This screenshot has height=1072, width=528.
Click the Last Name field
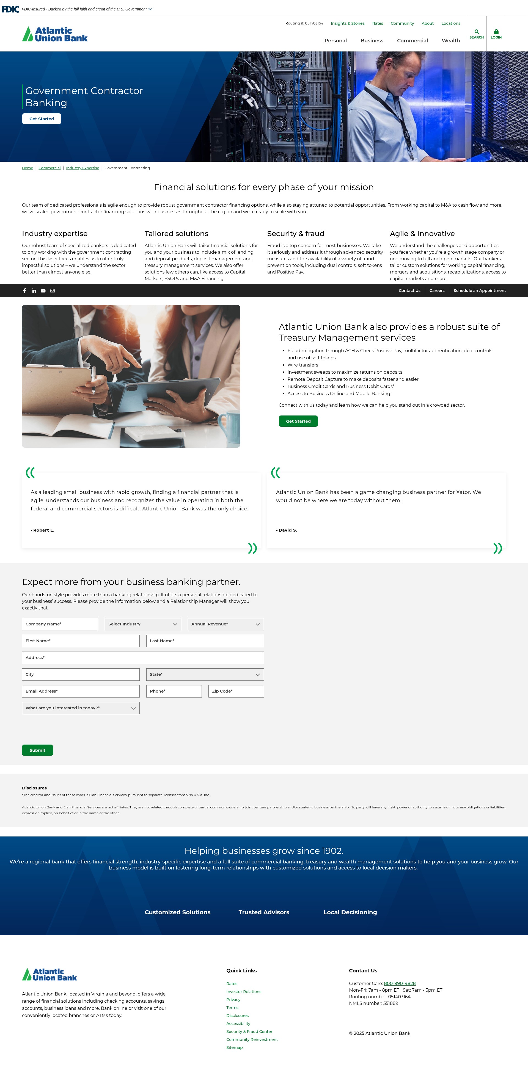(205, 641)
